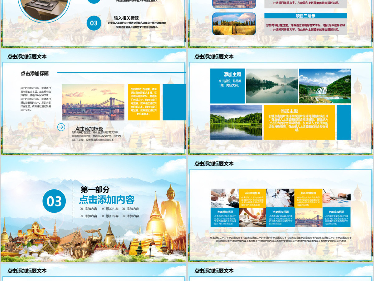Click the small bridge photo in the grid

click(x=309, y=217)
